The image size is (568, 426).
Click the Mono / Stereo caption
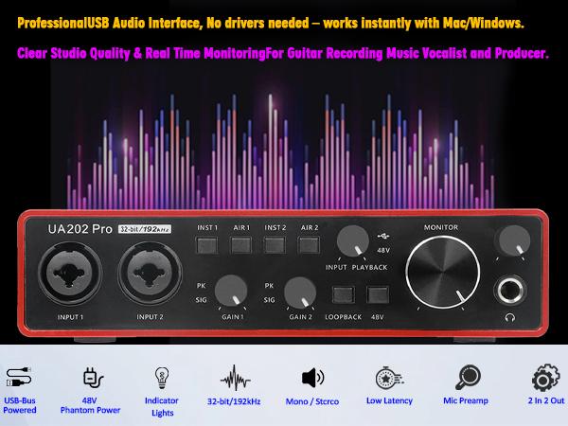(312, 401)
